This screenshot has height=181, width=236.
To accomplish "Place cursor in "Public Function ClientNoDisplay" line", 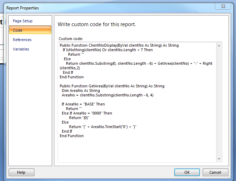I will [x=119, y=45].
